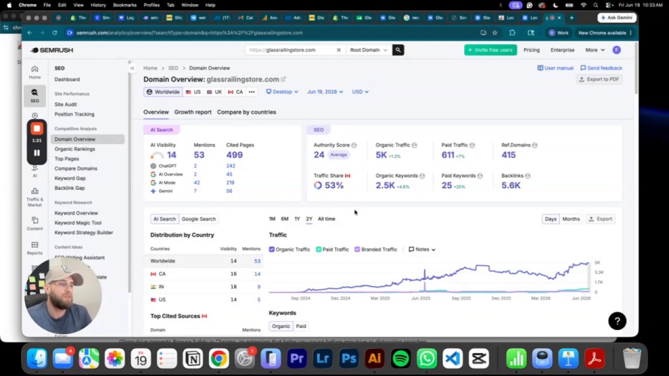Click Invite free users button

490,50
